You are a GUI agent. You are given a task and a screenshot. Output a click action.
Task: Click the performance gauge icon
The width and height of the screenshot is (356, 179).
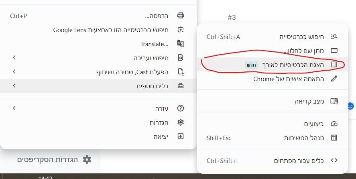coord(334,124)
